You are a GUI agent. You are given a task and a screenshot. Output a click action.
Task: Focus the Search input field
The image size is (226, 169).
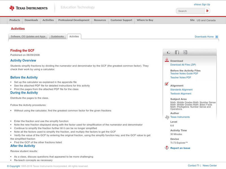click(x=190, y=11)
